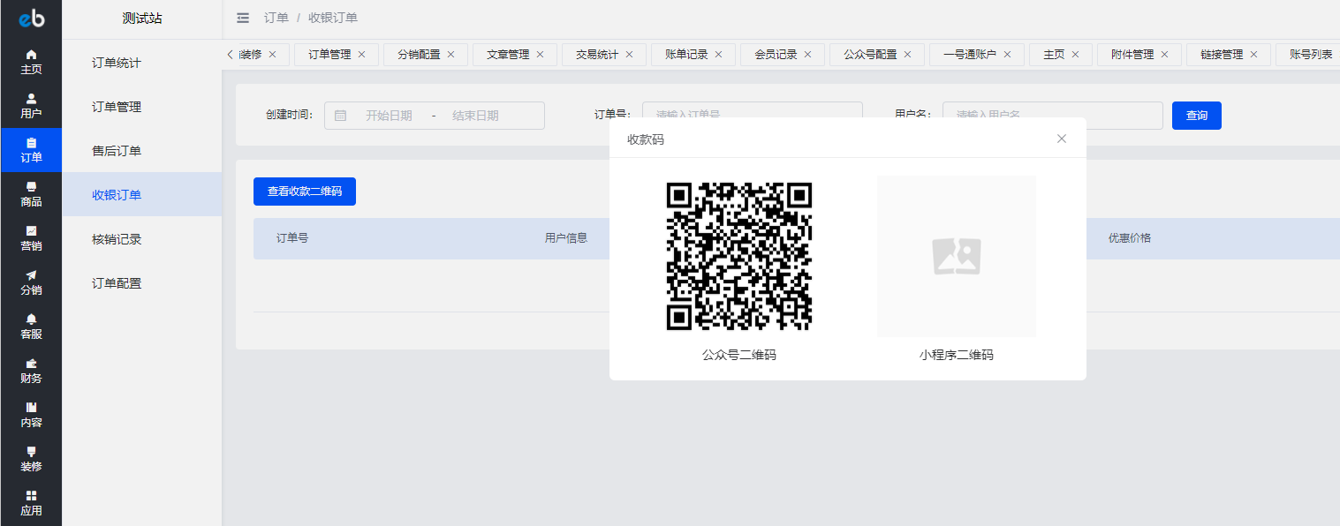This screenshot has height=526, width=1340.
Task: Click the 测试站 site title
Action: point(142,19)
